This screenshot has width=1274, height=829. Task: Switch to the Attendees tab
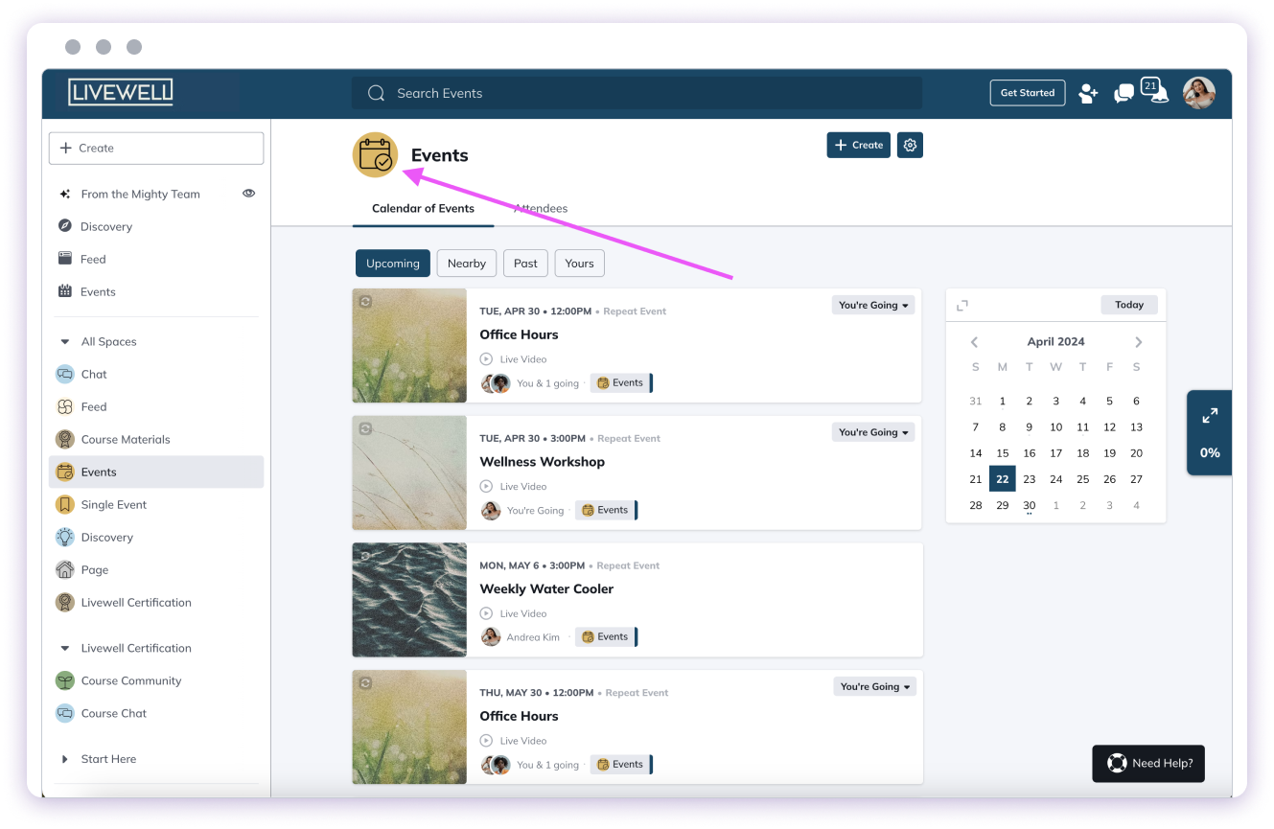tap(541, 208)
